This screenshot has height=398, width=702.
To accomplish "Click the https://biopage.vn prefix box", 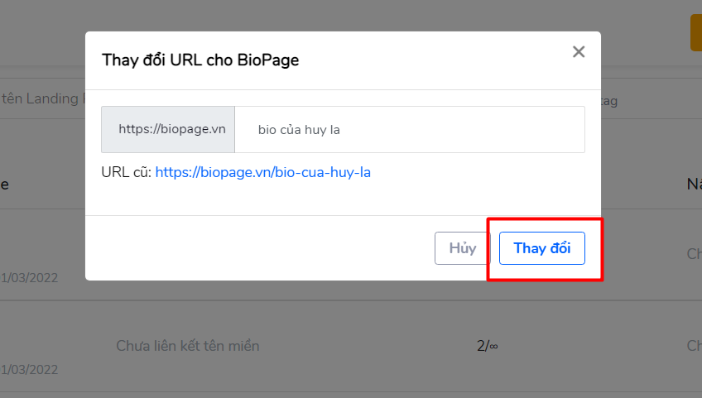I will tap(168, 129).
